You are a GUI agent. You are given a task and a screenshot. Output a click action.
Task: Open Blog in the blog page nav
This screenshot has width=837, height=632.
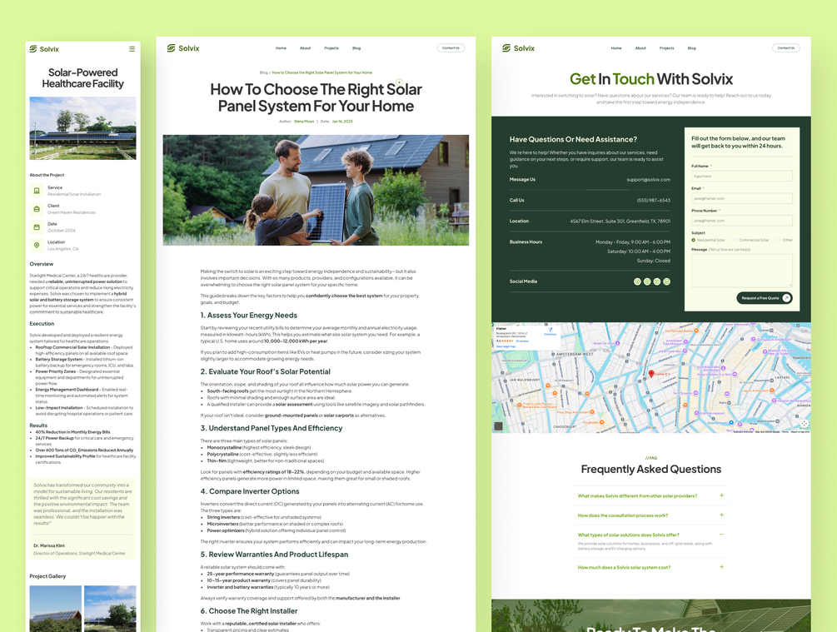click(356, 48)
